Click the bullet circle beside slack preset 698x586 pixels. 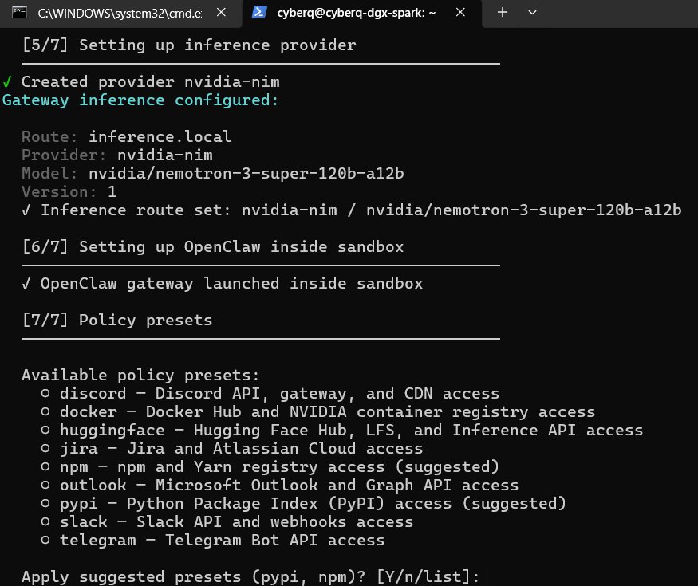pyautogui.click(x=45, y=521)
